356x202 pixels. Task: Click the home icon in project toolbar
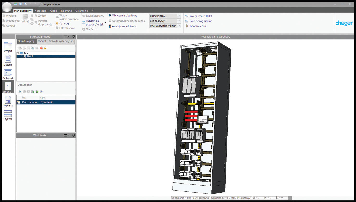click(20, 48)
